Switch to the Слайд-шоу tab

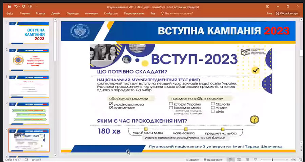111,13
